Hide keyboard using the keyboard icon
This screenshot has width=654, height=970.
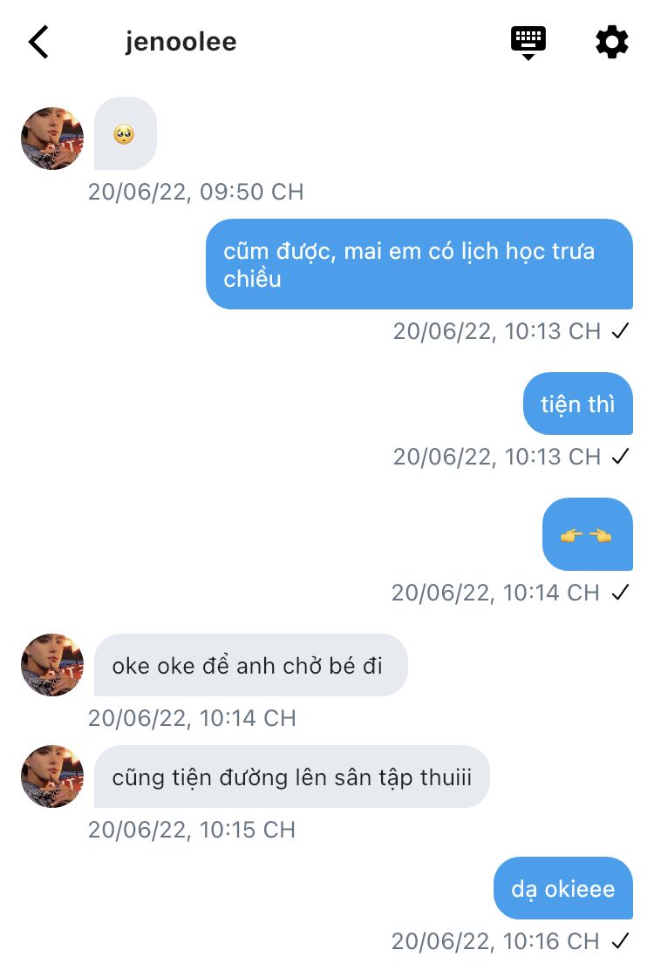[528, 43]
